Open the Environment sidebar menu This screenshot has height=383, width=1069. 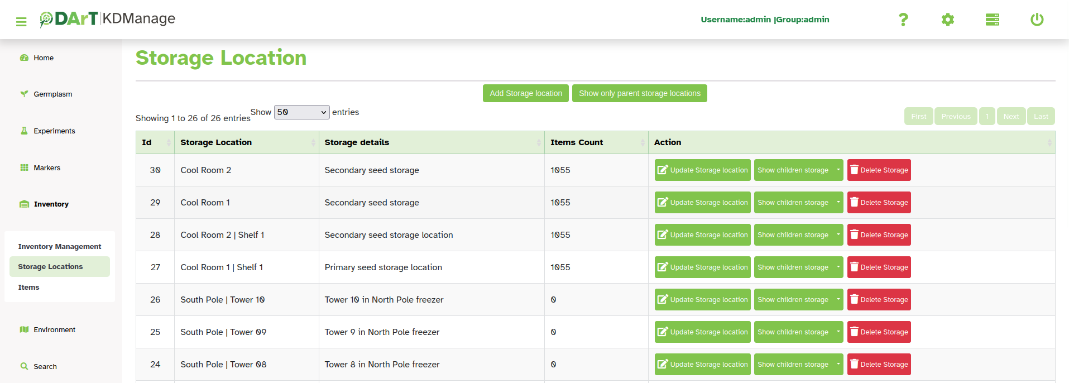(x=54, y=329)
